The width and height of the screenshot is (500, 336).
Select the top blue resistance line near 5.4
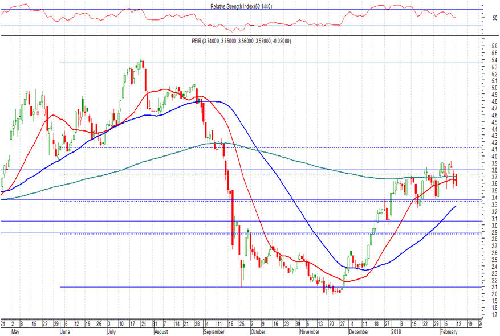pyautogui.click(x=285, y=62)
